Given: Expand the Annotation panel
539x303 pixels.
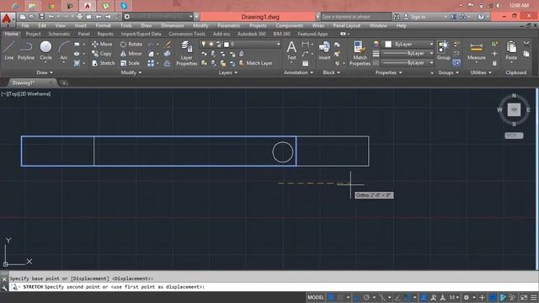Looking at the screenshot, I should point(298,72).
